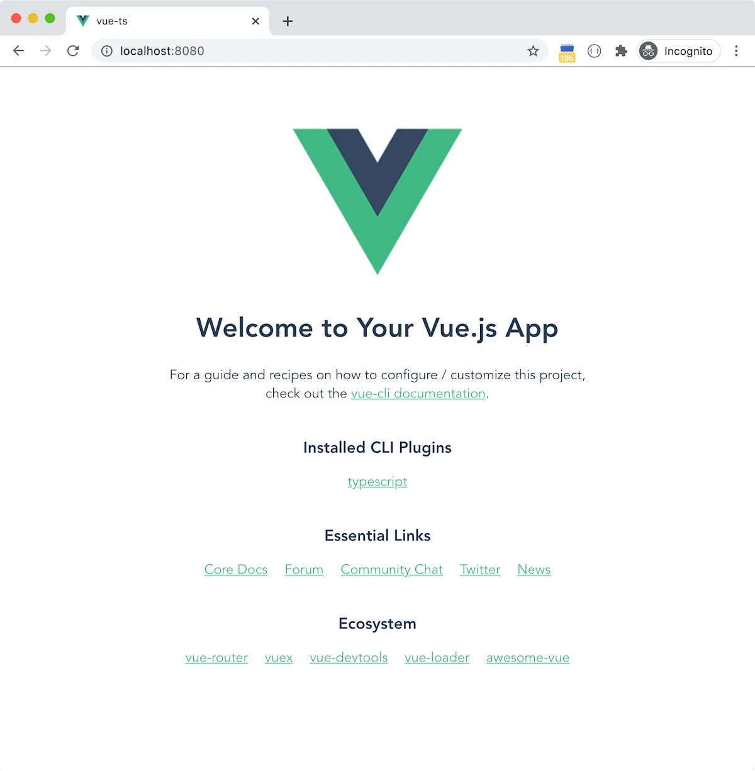Click the circular extension icon beside the calendar
Image resolution: width=755 pixels, height=771 pixels.
594,51
